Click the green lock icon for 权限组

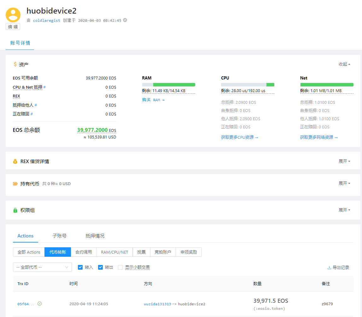[x=15, y=210]
